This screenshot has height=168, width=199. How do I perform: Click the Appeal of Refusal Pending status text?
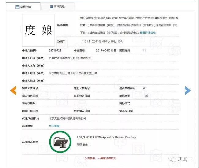coord(106,137)
